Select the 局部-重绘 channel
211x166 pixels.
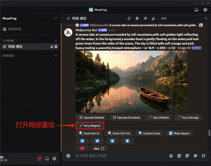click(x=30, y=47)
